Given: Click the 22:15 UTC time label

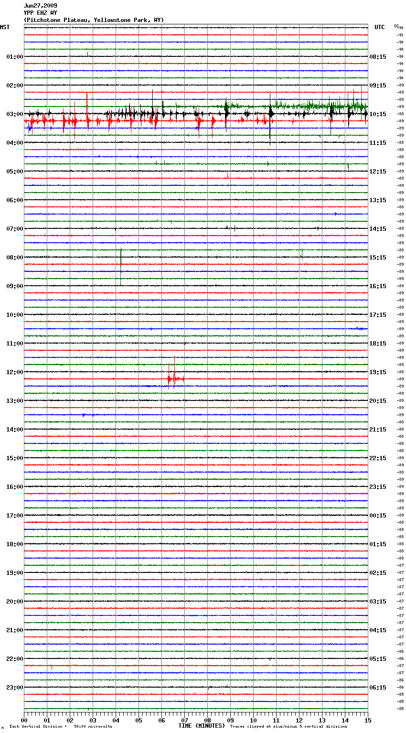Looking at the screenshot, I should click(x=378, y=458).
